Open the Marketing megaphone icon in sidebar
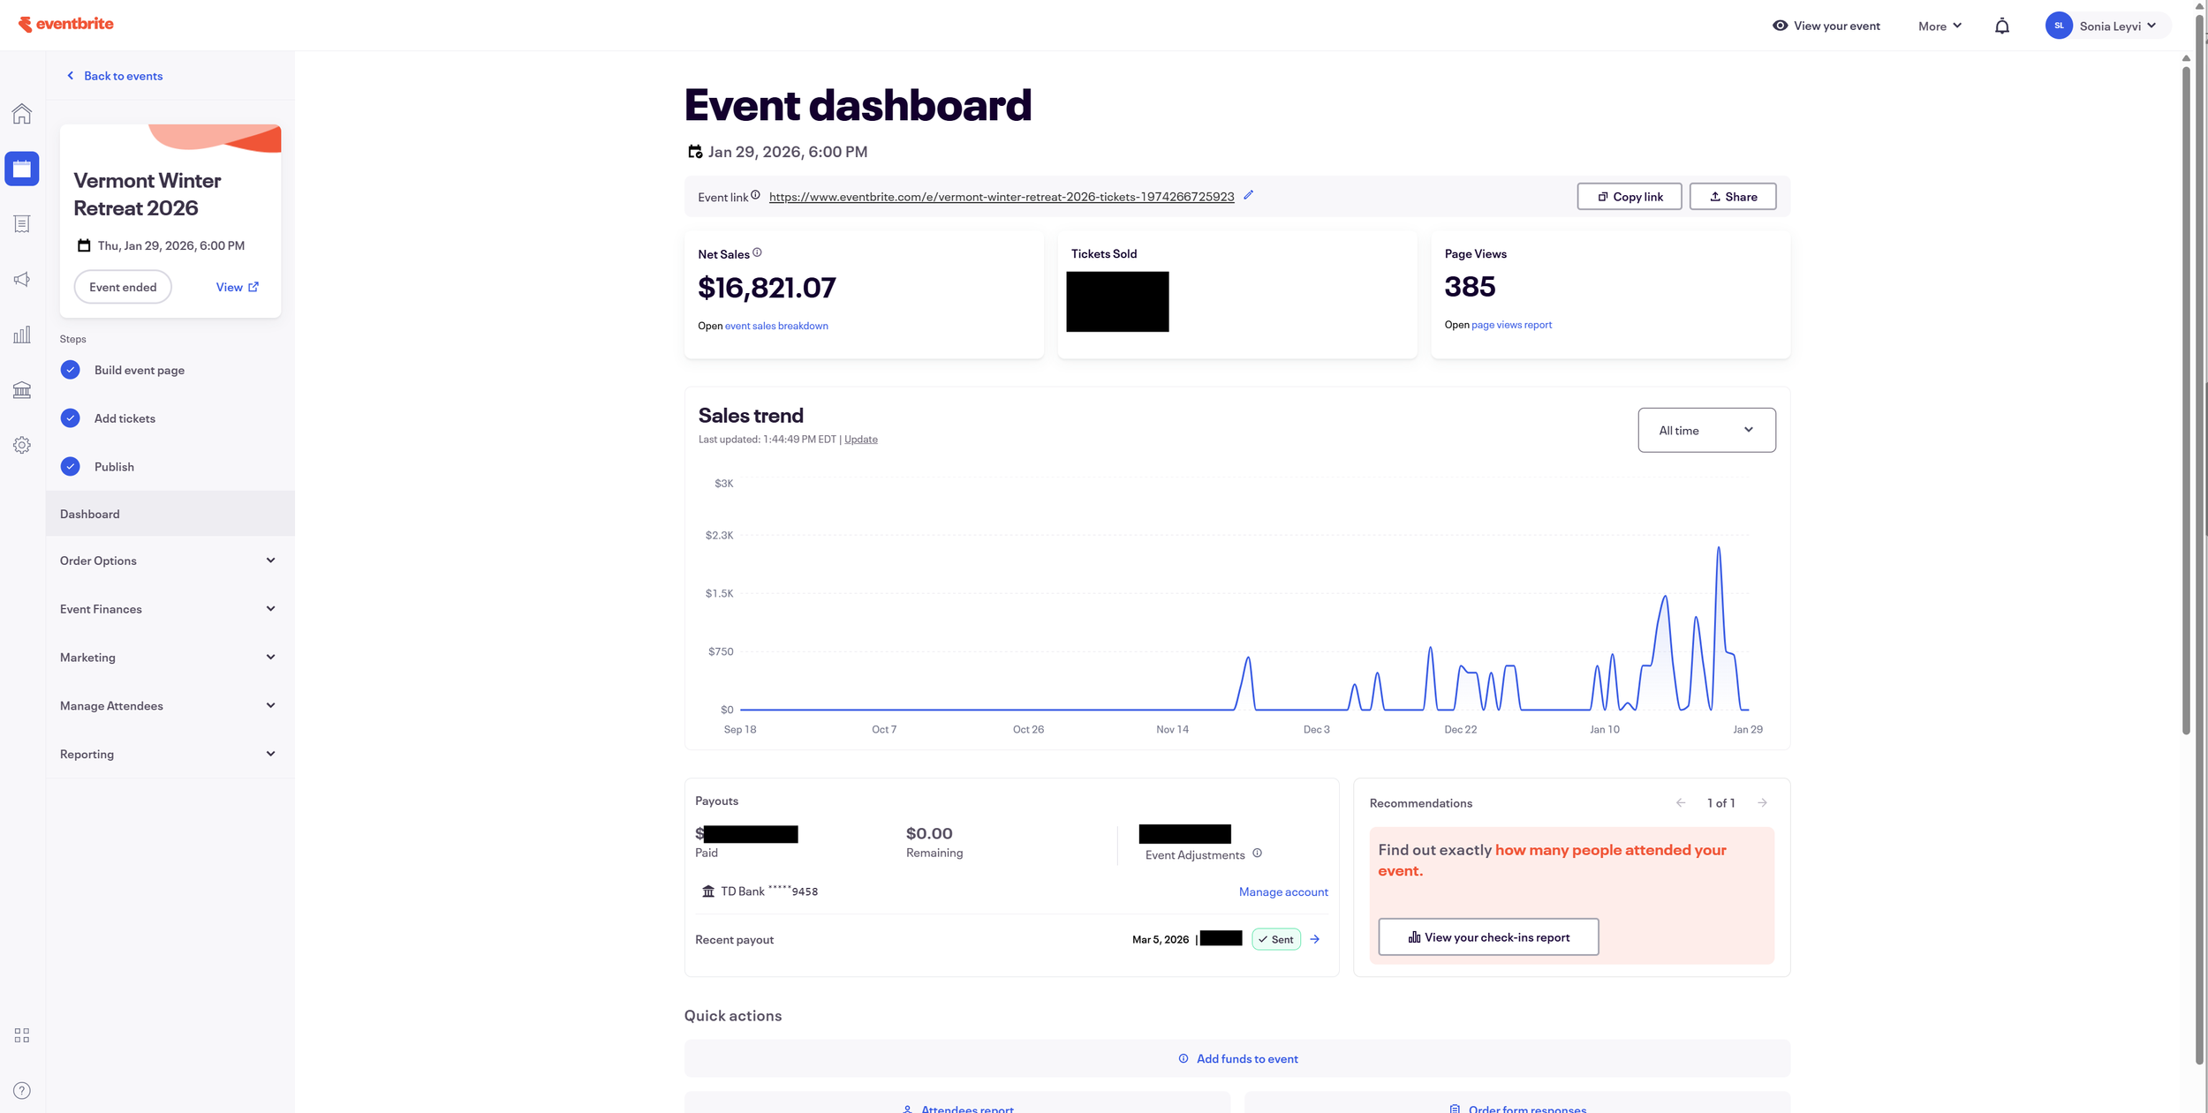 (x=22, y=280)
